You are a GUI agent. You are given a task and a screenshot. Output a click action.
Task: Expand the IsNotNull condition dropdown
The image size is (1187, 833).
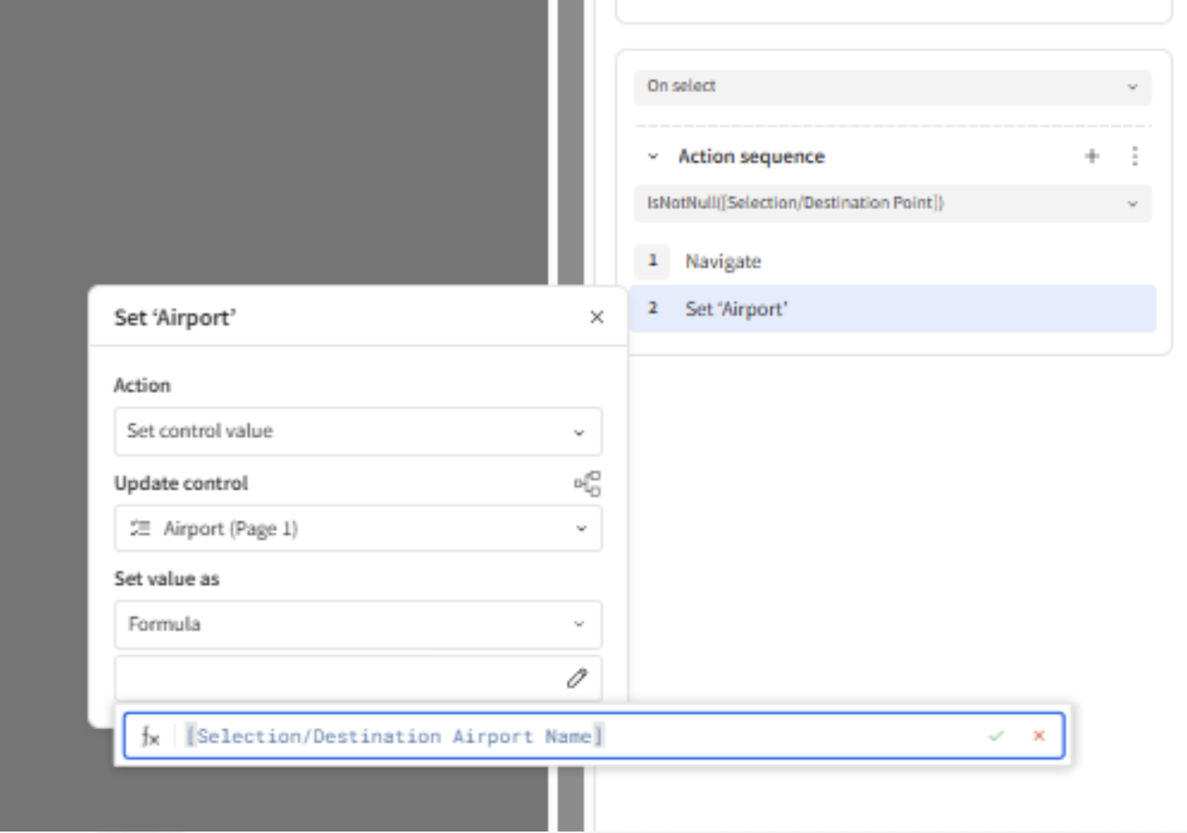892,203
